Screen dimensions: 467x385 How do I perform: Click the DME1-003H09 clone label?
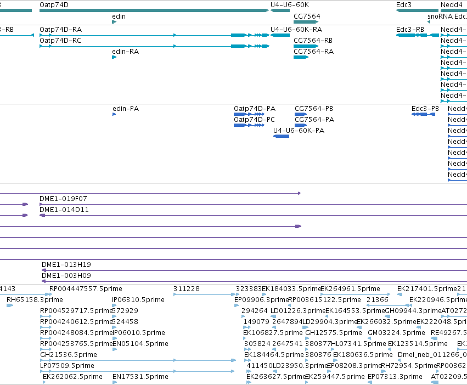(66, 276)
